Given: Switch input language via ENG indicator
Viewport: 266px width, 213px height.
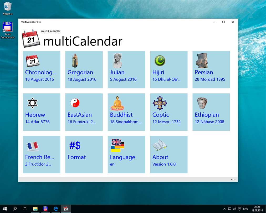Looking at the screenshot, I should point(246,209).
